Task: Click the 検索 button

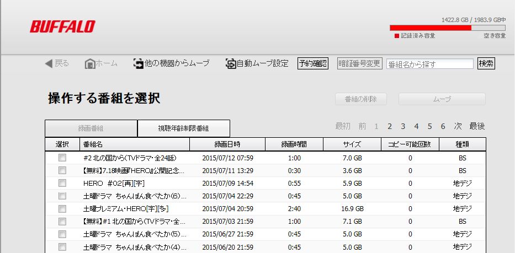Action: (486, 63)
